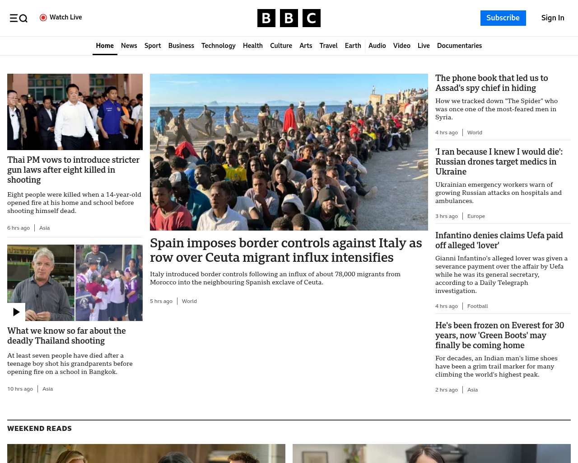Open the menu and search icon

(x=19, y=18)
